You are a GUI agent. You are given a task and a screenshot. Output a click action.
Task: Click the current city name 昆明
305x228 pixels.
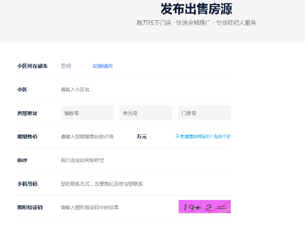(x=66, y=66)
